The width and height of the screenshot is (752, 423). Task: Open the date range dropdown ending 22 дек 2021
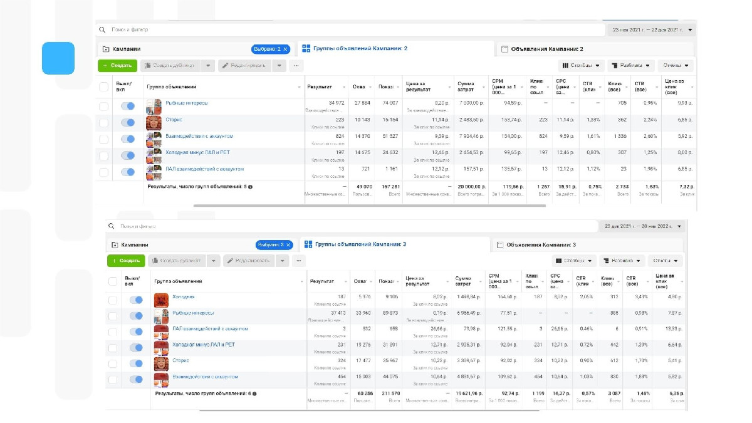[x=651, y=29]
